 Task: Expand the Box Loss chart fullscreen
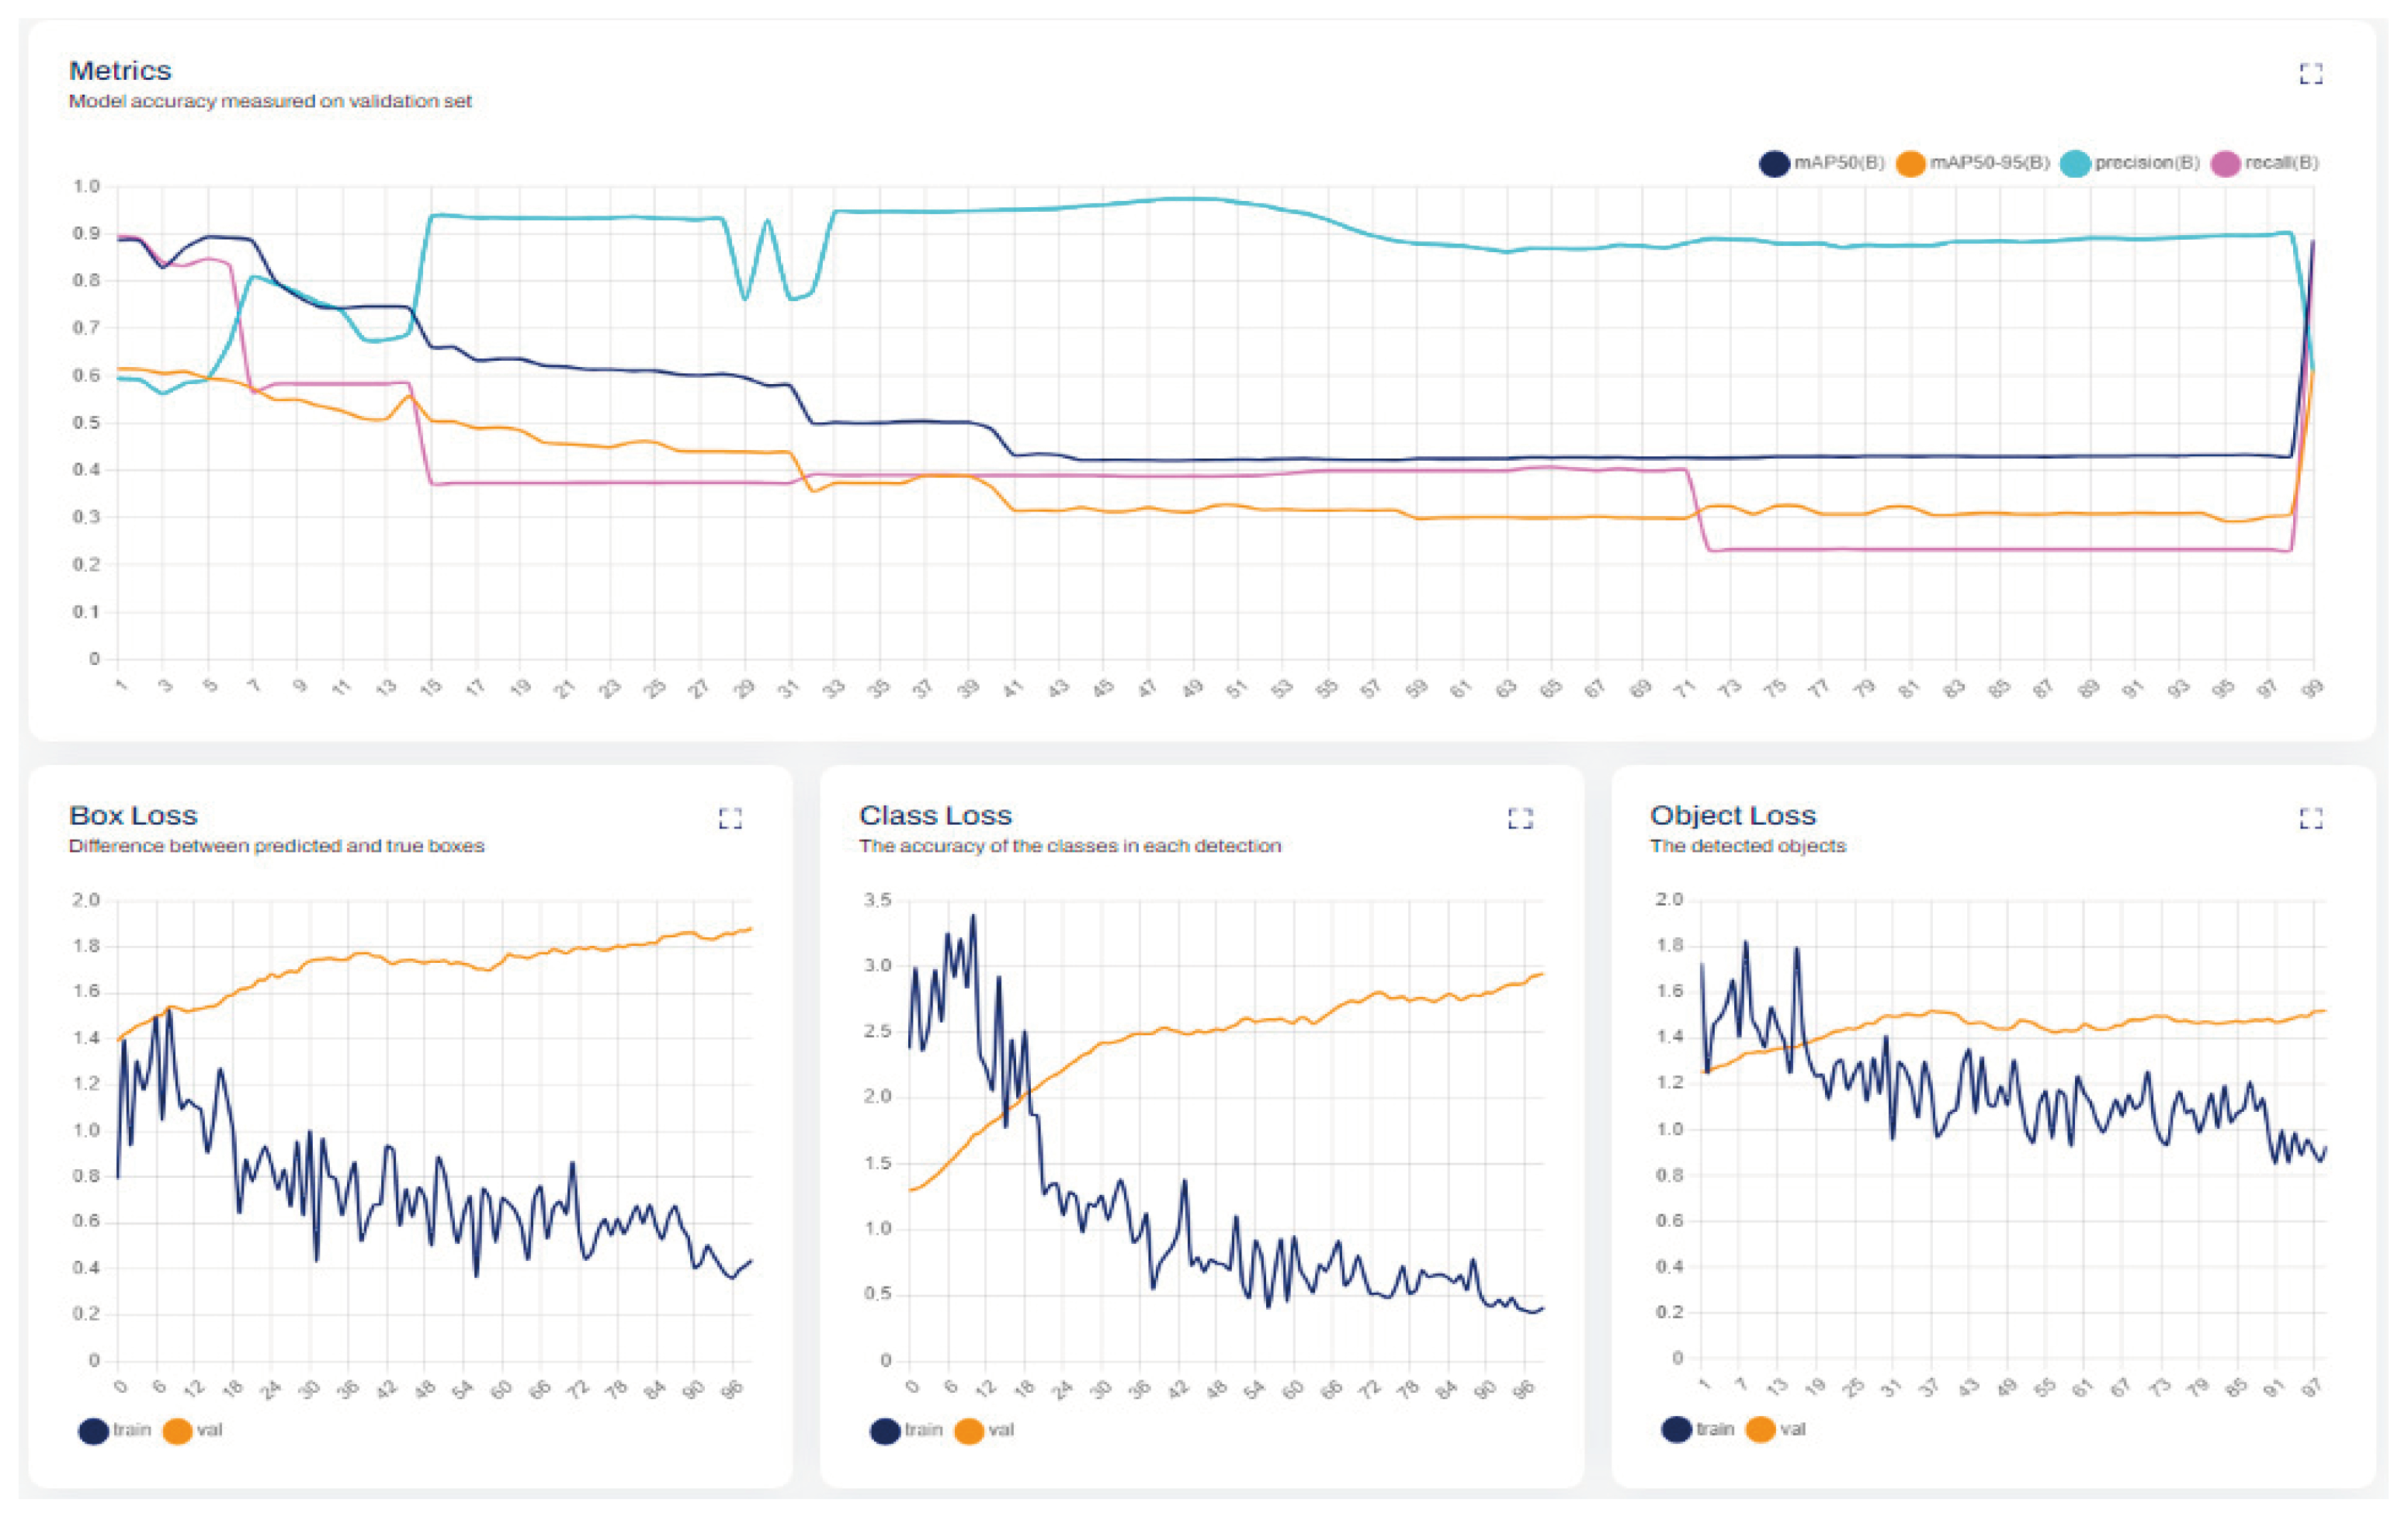coord(730,819)
